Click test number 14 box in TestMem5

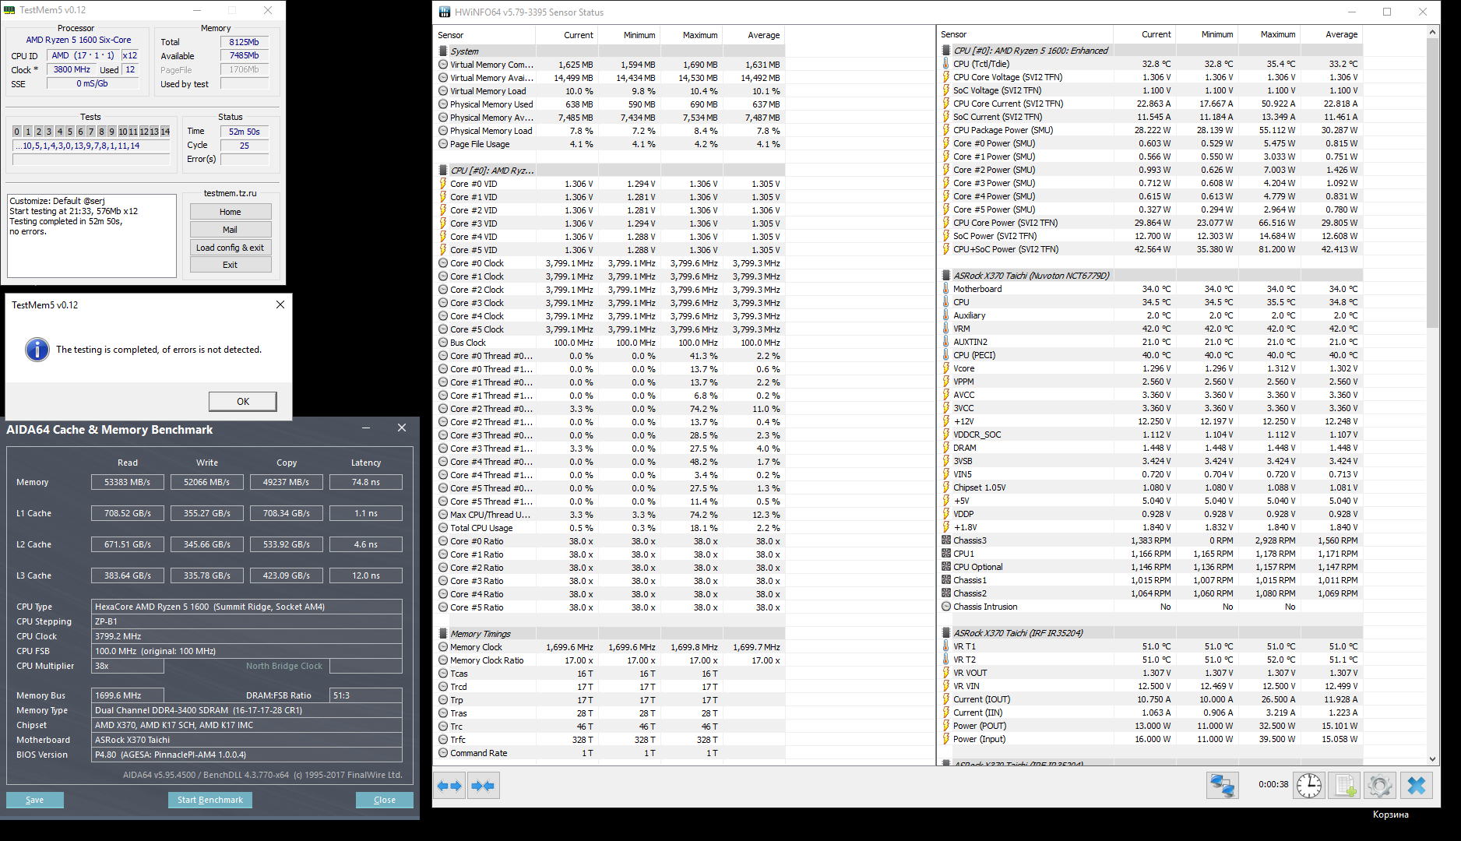[165, 132]
